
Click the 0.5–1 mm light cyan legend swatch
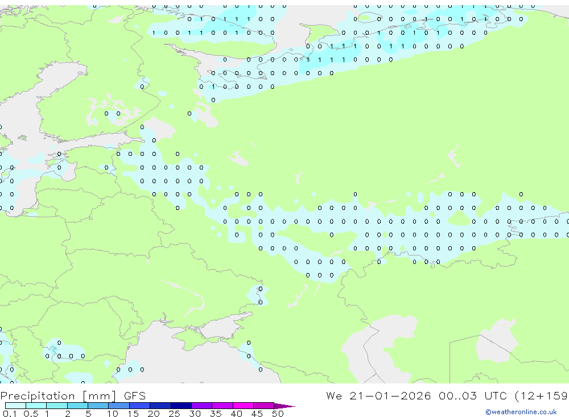point(36,406)
